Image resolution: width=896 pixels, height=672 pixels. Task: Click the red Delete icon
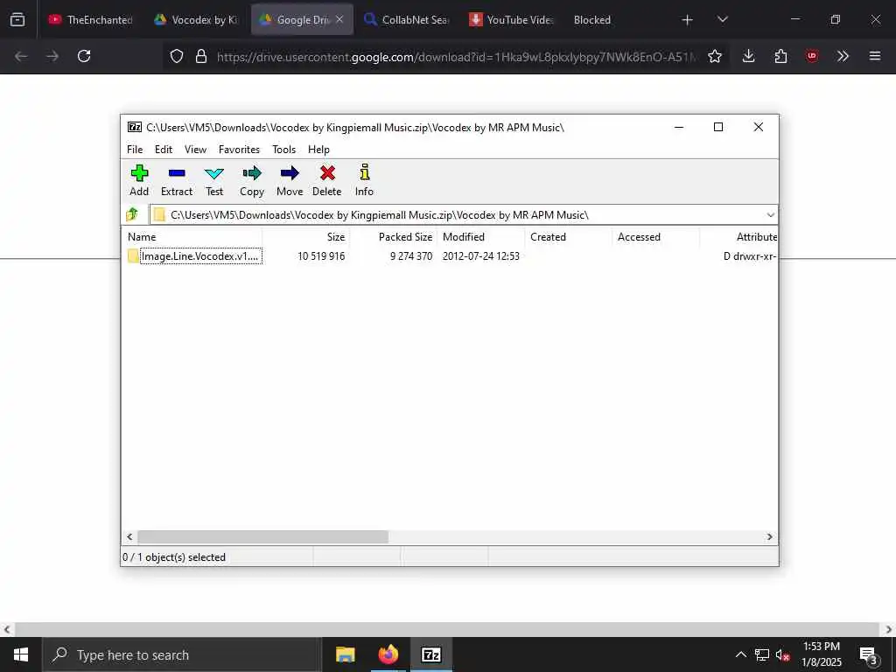pos(327,180)
